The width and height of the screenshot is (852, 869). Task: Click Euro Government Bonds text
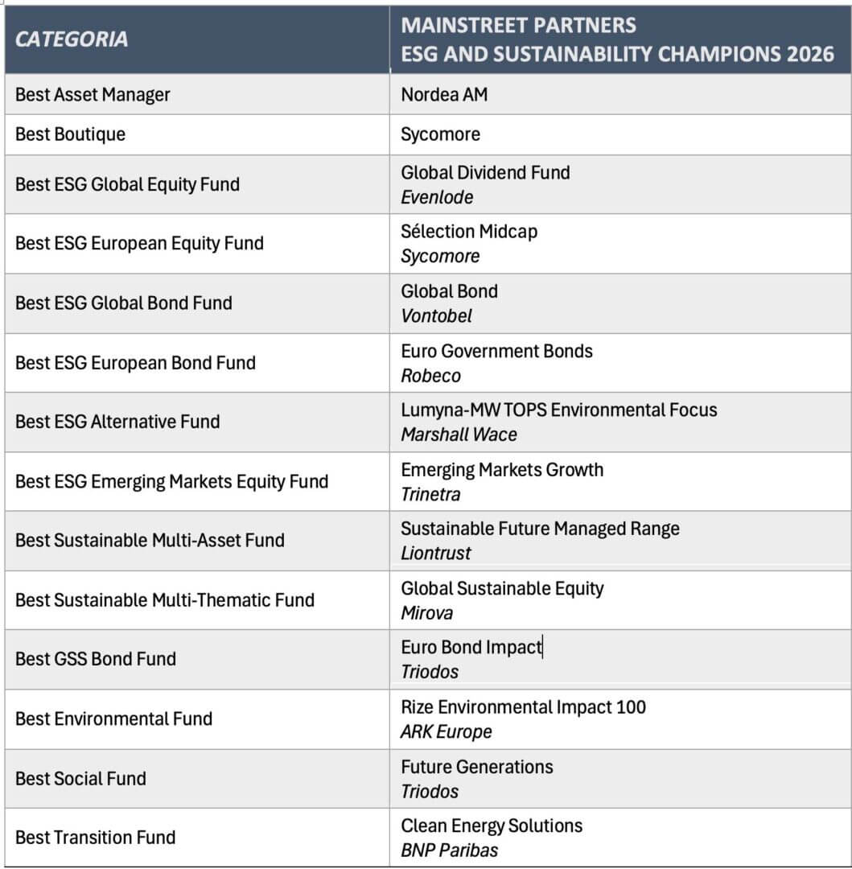tap(496, 351)
